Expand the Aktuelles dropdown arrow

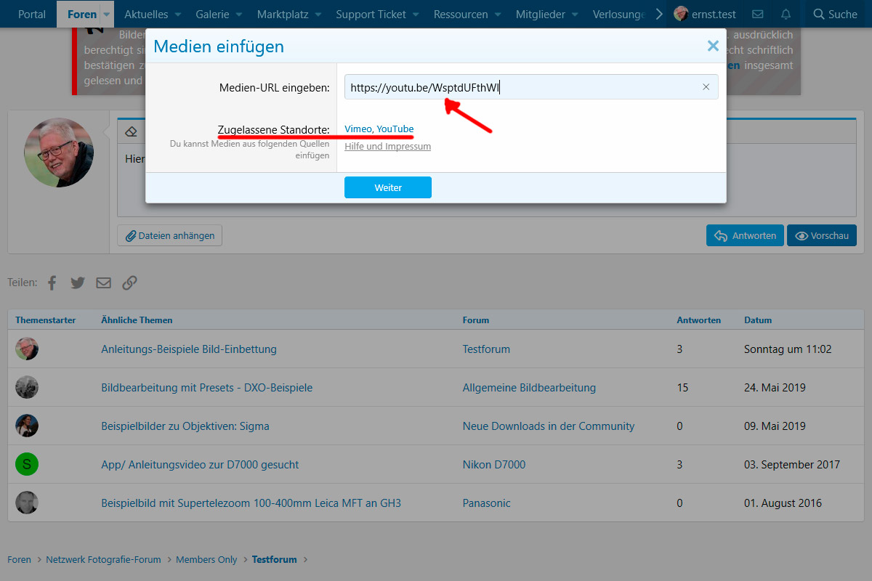(179, 14)
